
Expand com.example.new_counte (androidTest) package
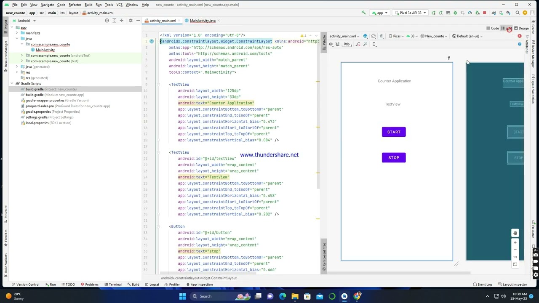coord(22,56)
